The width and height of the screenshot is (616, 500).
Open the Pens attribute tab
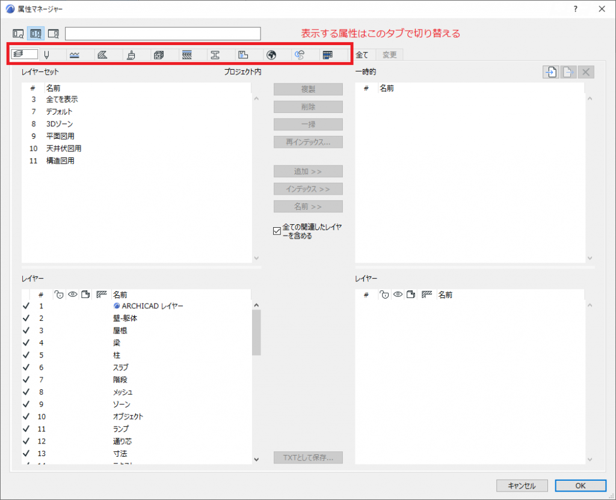[x=47, y=55]
